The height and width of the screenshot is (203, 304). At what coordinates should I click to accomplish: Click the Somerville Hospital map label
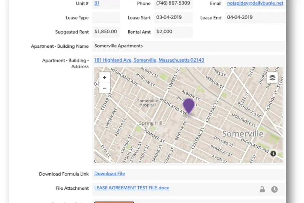pos(148,103)
